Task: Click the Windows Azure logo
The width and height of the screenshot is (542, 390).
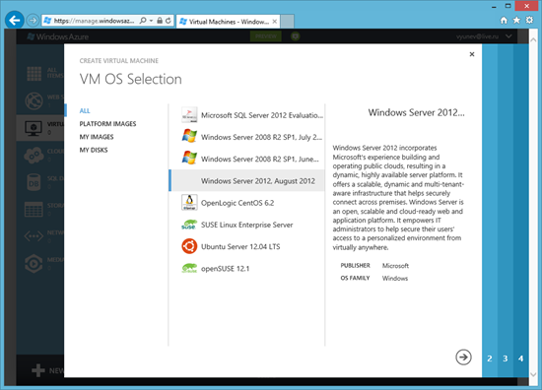Action: (58, 36)
